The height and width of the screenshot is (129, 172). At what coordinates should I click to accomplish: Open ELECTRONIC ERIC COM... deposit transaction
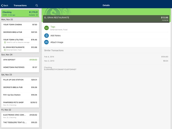point(20,116)
